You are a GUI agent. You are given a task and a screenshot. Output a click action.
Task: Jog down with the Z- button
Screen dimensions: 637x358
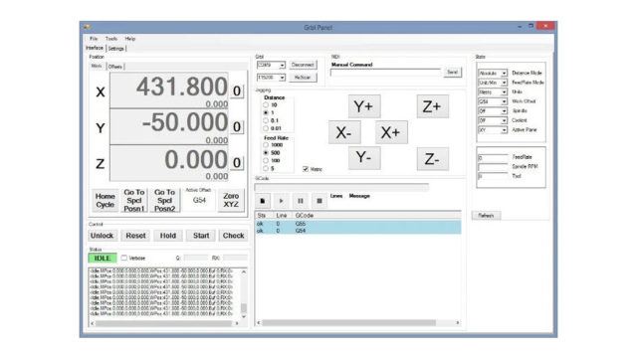[432, 159]
